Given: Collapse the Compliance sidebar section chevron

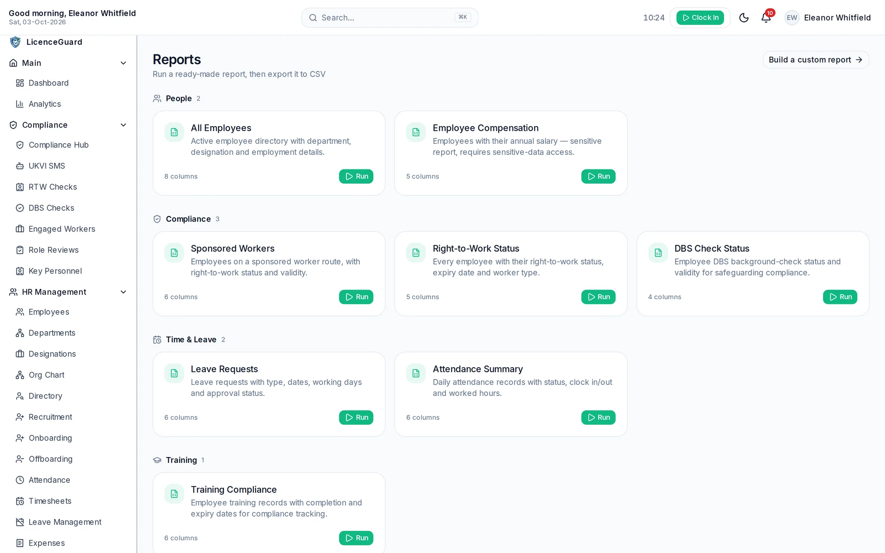Looking at the screenshot, I should point(123,125).
